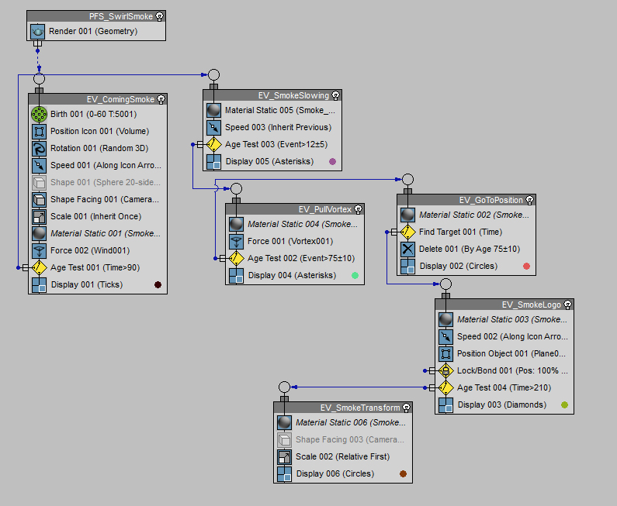The width and height of the screenshot is (617, 506).
Task: Click the Scale 002 Relative First icon
Action: [284, 456]
